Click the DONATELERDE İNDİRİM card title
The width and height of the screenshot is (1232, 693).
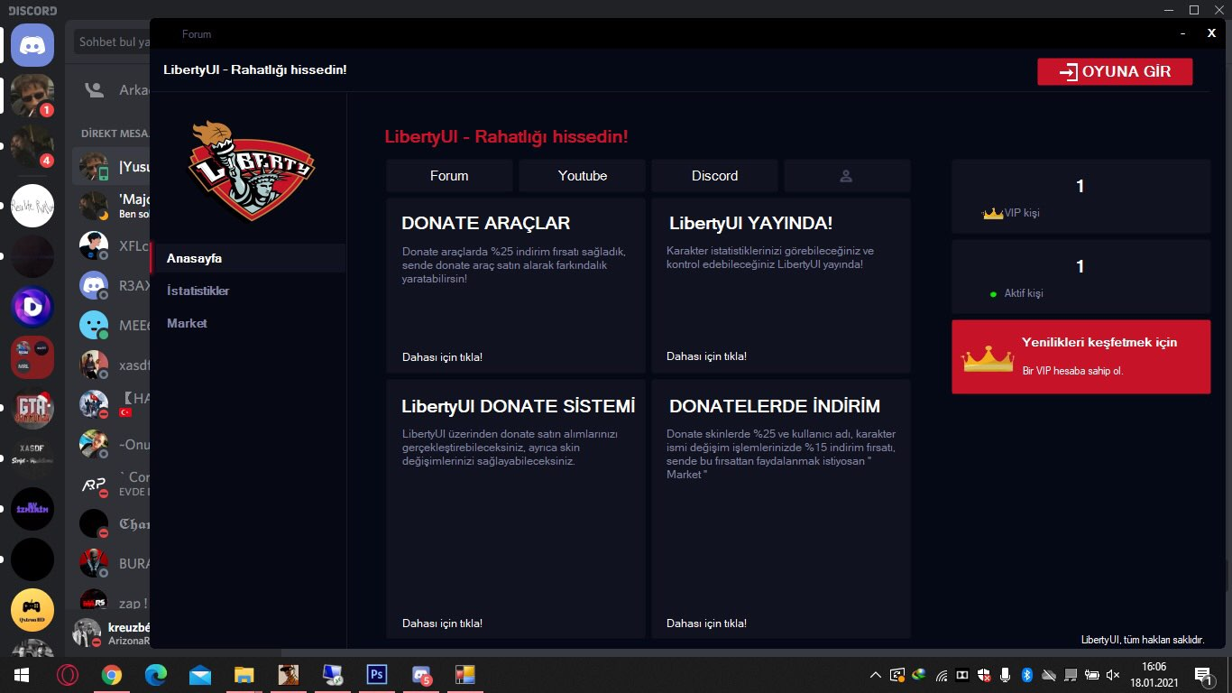[775, 406]
